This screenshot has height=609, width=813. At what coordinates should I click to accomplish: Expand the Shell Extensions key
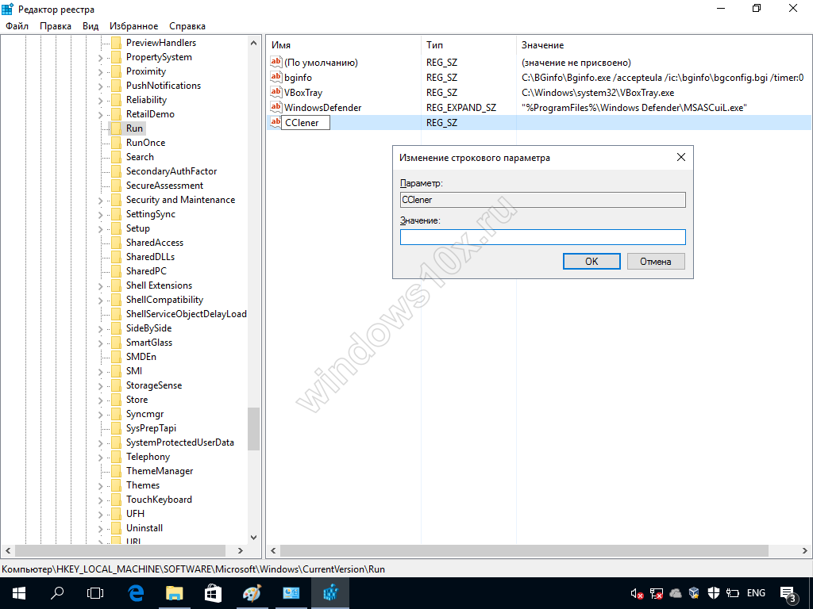pyautogui.click(x=101, y=286)
